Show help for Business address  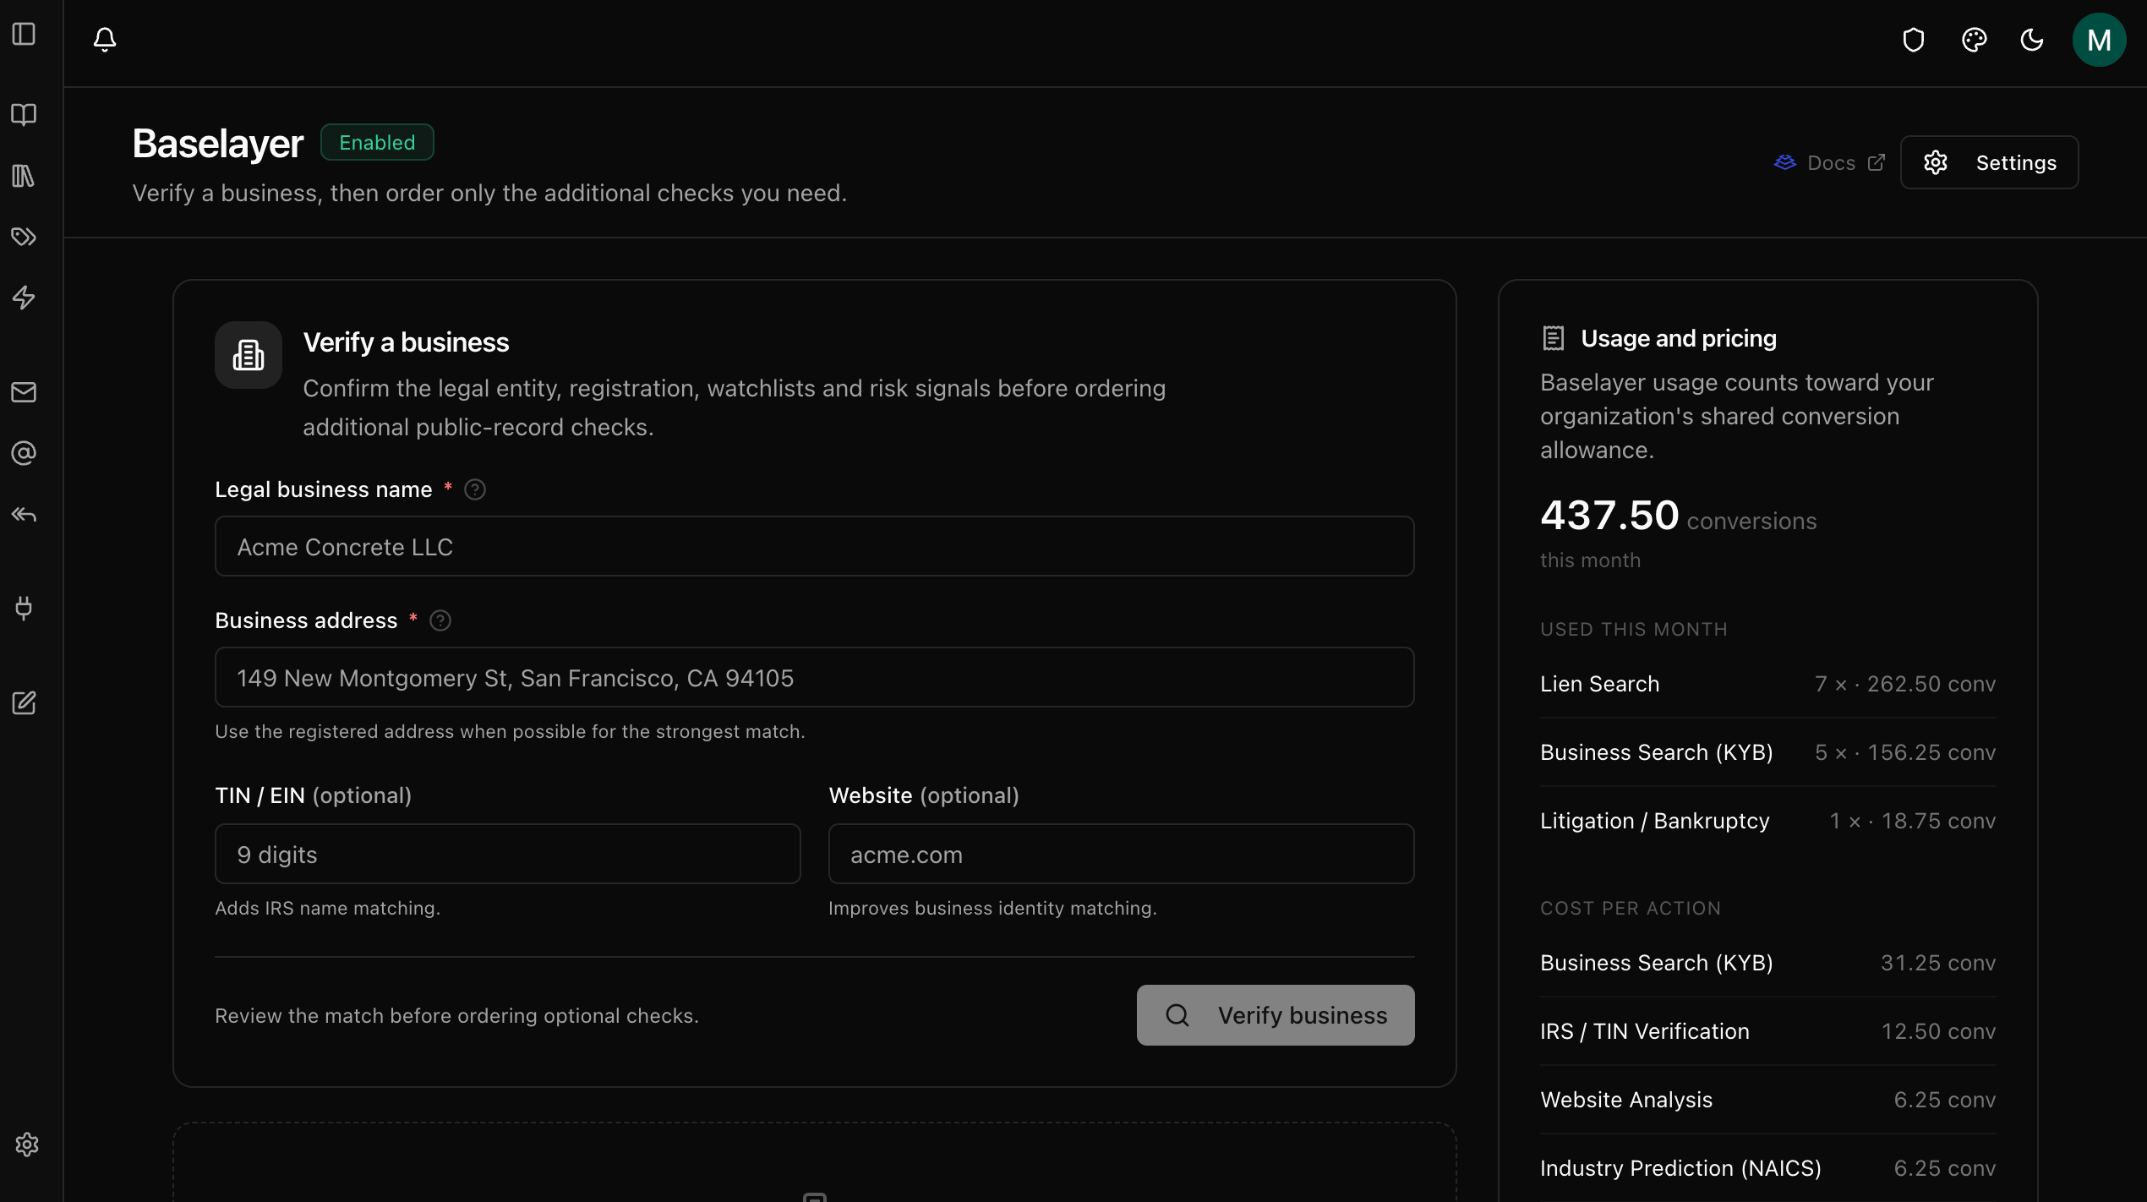(440, 620)
